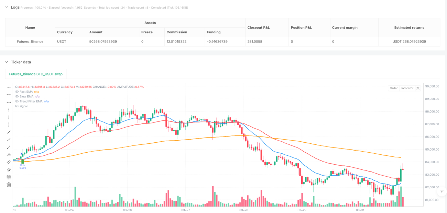Image resolution: width=447 pixels, height=213 pixels.
Task: Select the price line drawing tool
Action: click(9, 155)
